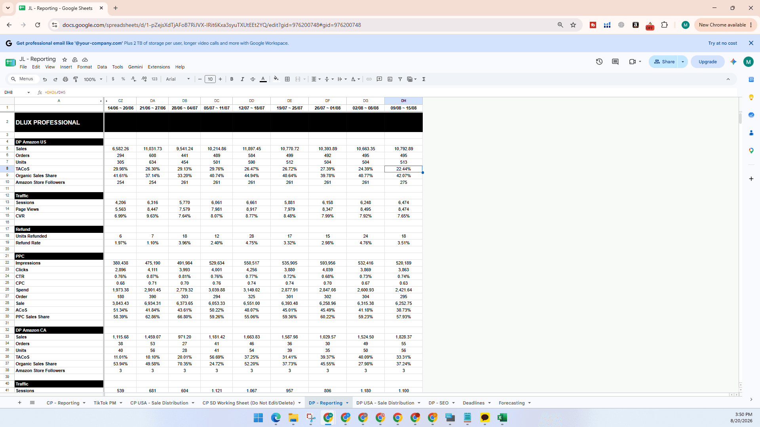Viewport: 760px width, 427px height.
Task: Click the Insert chart icon
Action: [390, 79]
